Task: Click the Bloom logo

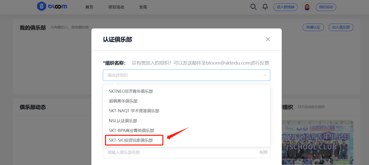Action: tap(52, 6)
